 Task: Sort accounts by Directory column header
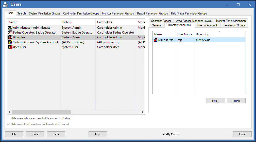point(220,34)
